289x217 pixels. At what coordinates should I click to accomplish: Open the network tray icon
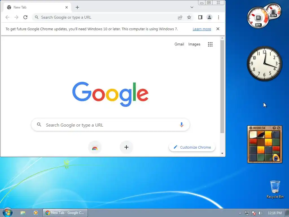click(x=247, y=213)
